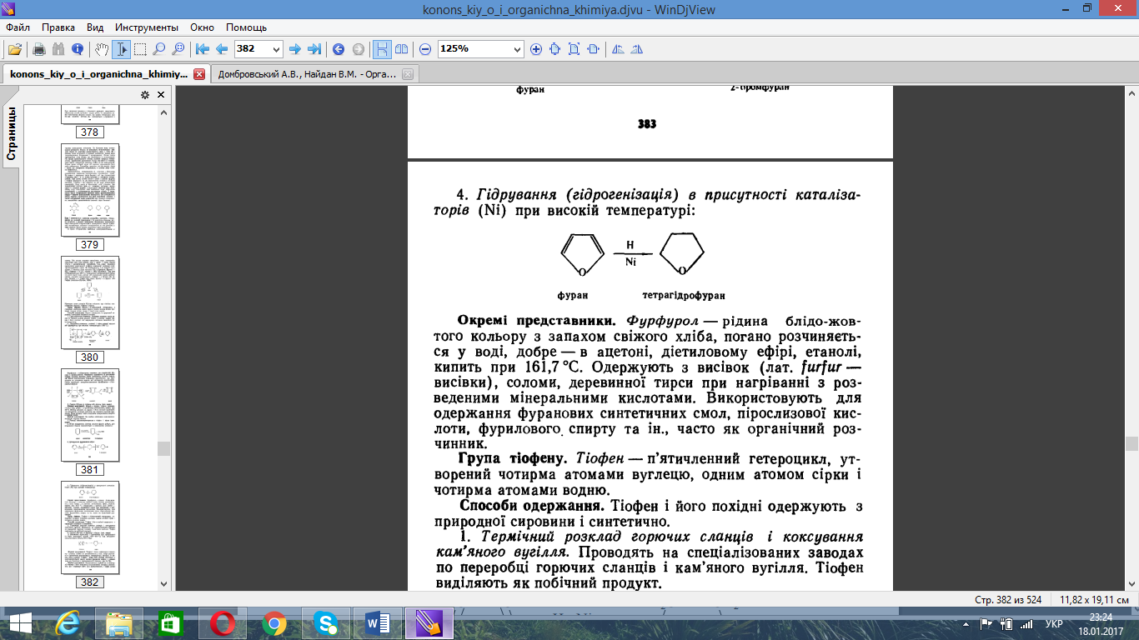1139x640 pixels.
Task: Jump to the last page
Action: [x=314, y=49]
